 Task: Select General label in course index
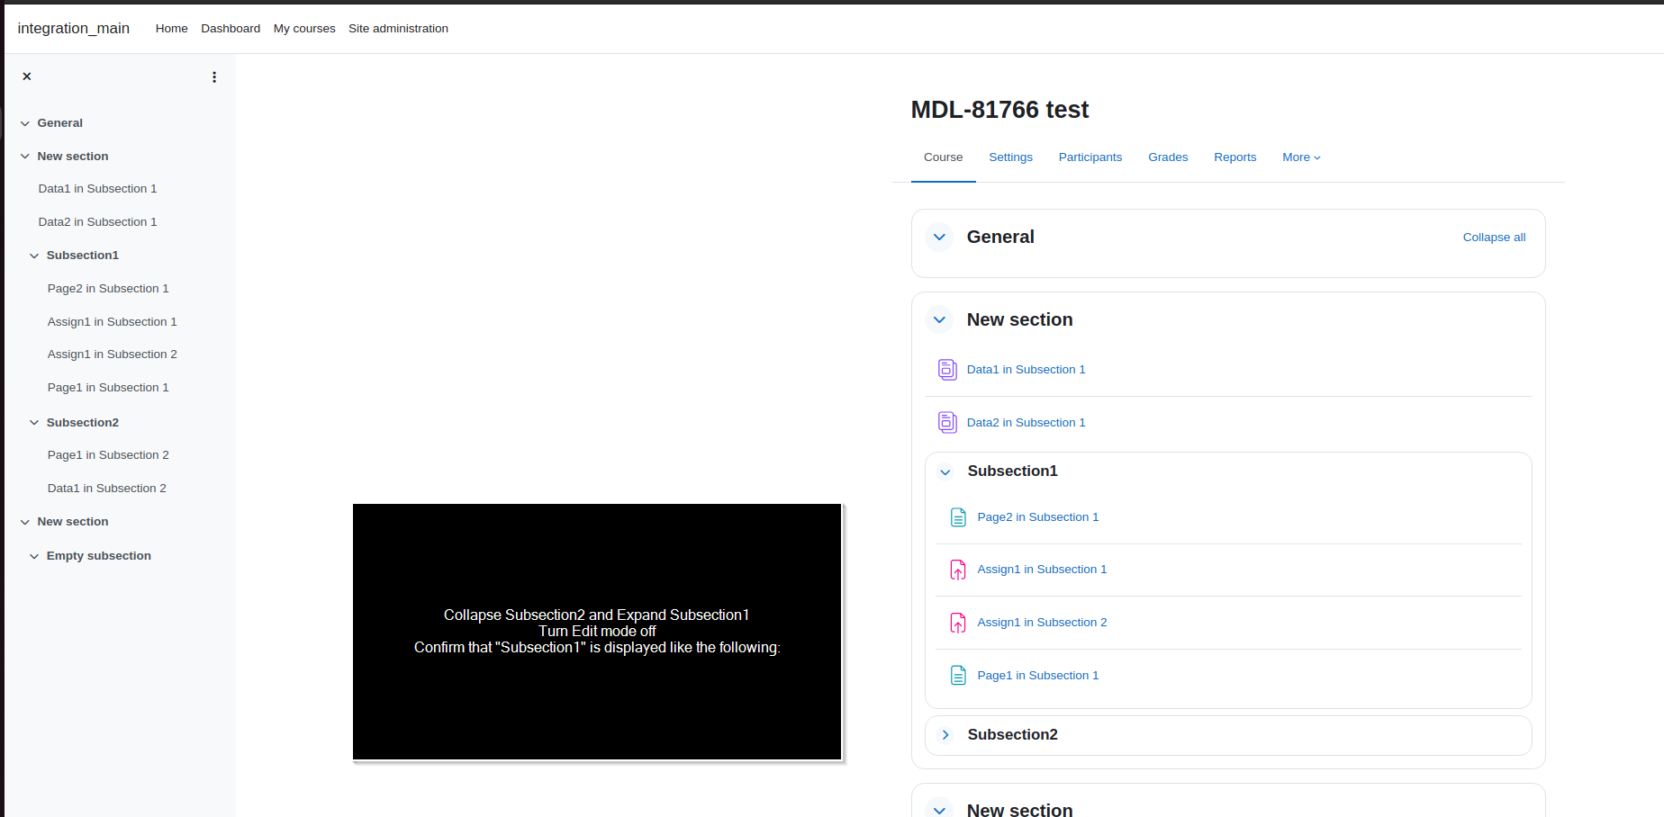tap(59, 123)
